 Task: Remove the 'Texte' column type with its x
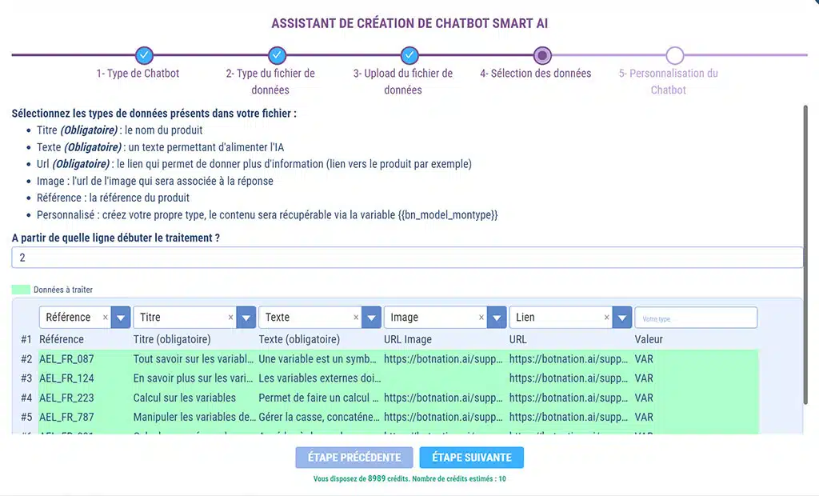356,318
